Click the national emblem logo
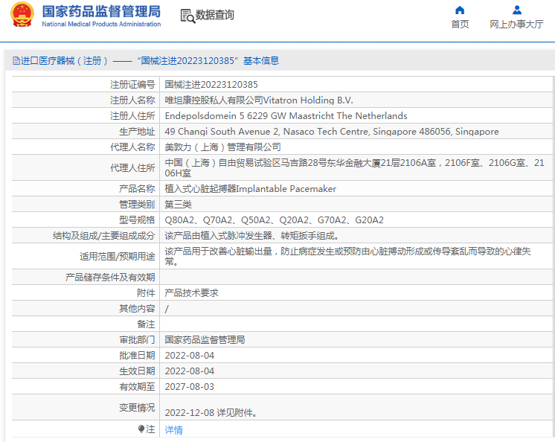The width and height of the screenshot is (555, 442). click(x=22, y=15)
